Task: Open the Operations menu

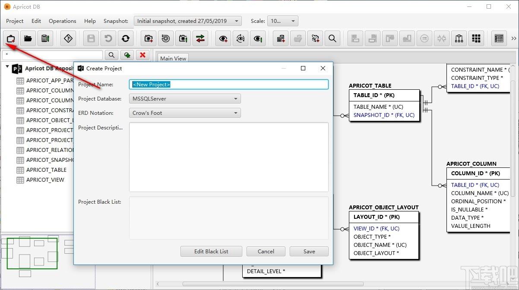Action: click(62, 21)
